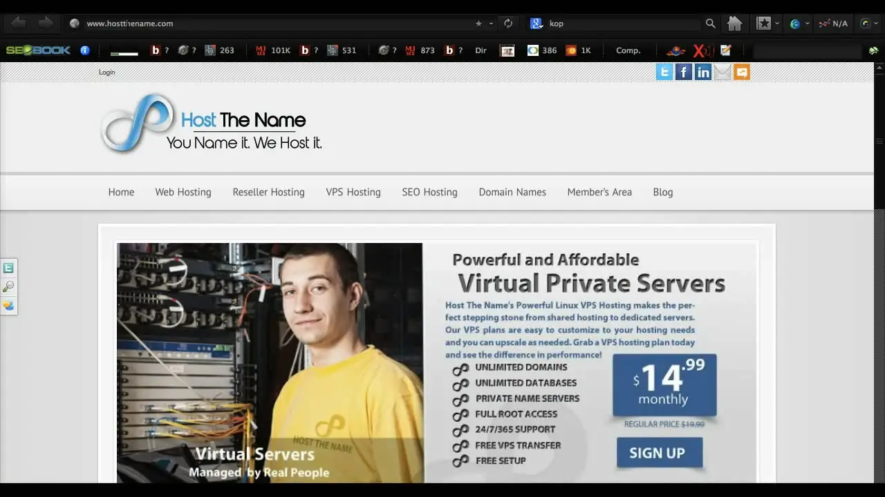Click the top green icon in left sidebar widget

click(8, 269)
